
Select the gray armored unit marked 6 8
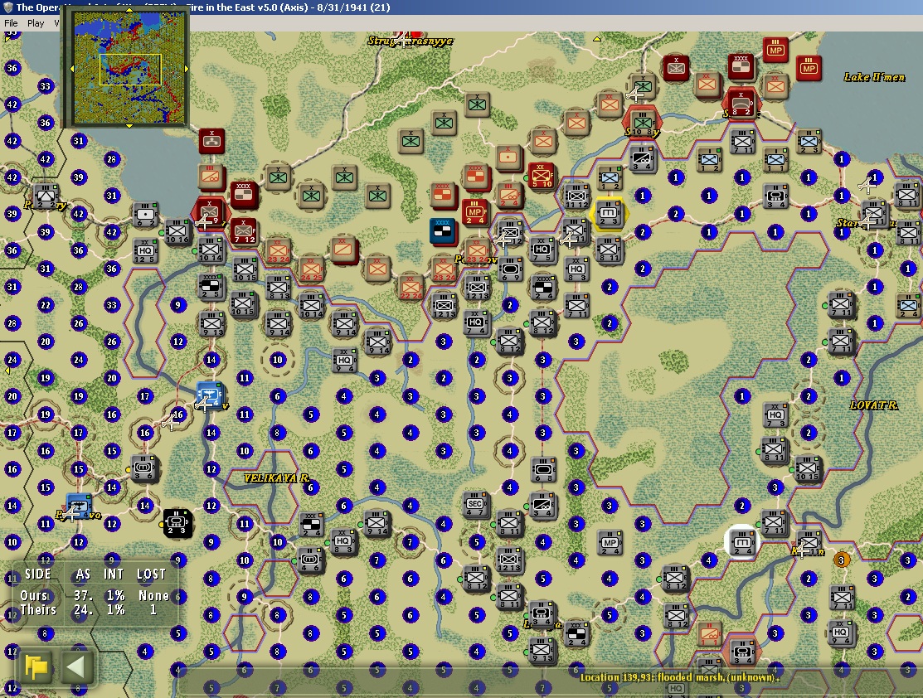click(543, 470)
